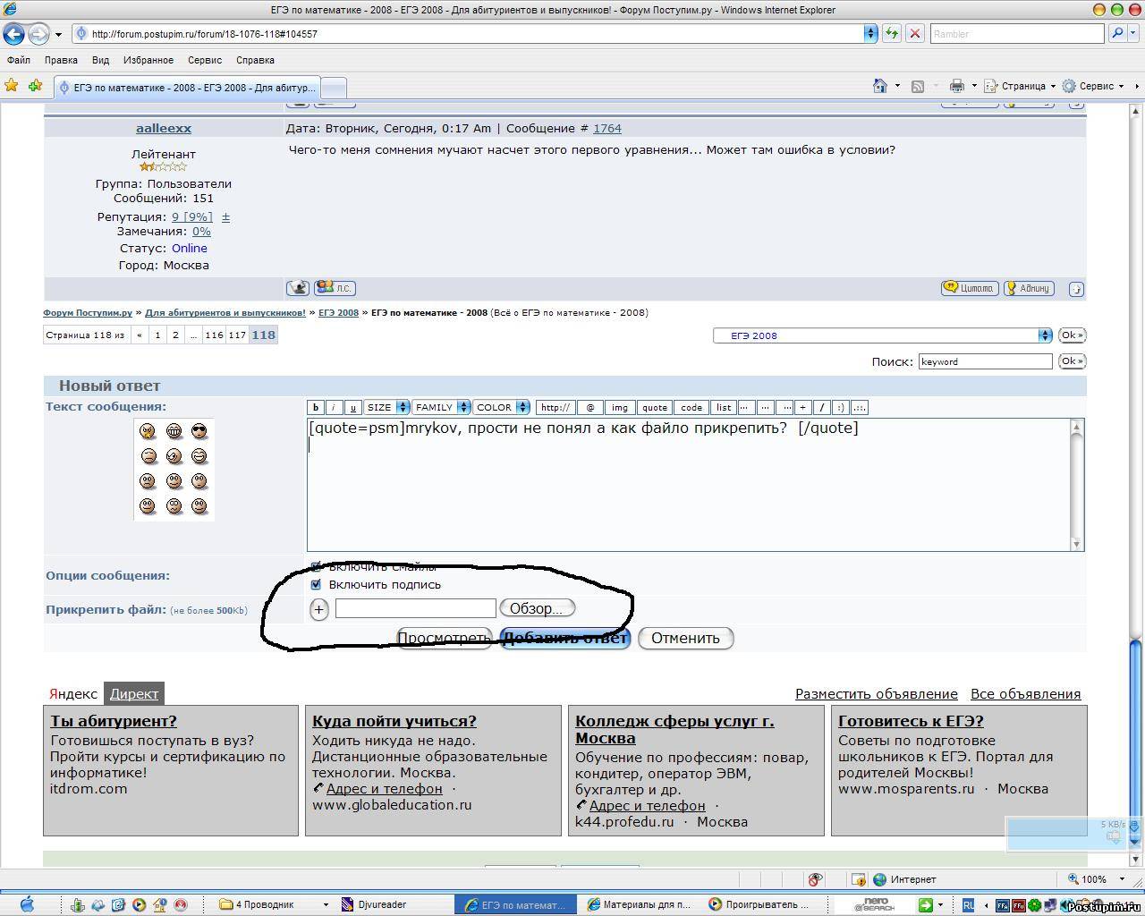The image size is (1145, 916).
Task: Open the SIZE font dropdown
Action: coord(386,407)
